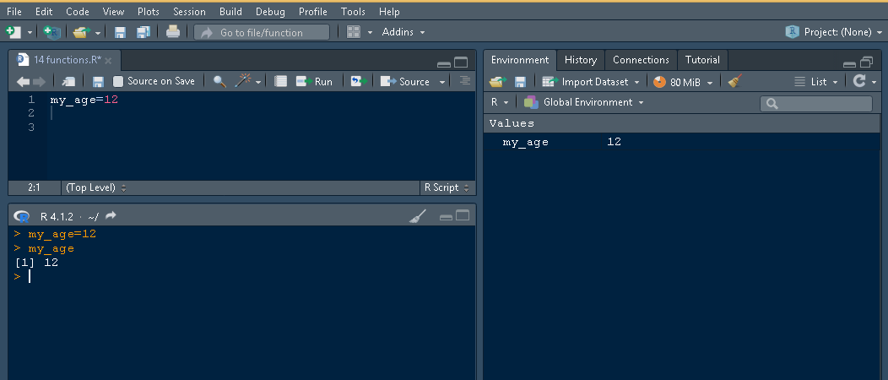Open the Debug menu
888x380 pixels.
pos(271,11)
